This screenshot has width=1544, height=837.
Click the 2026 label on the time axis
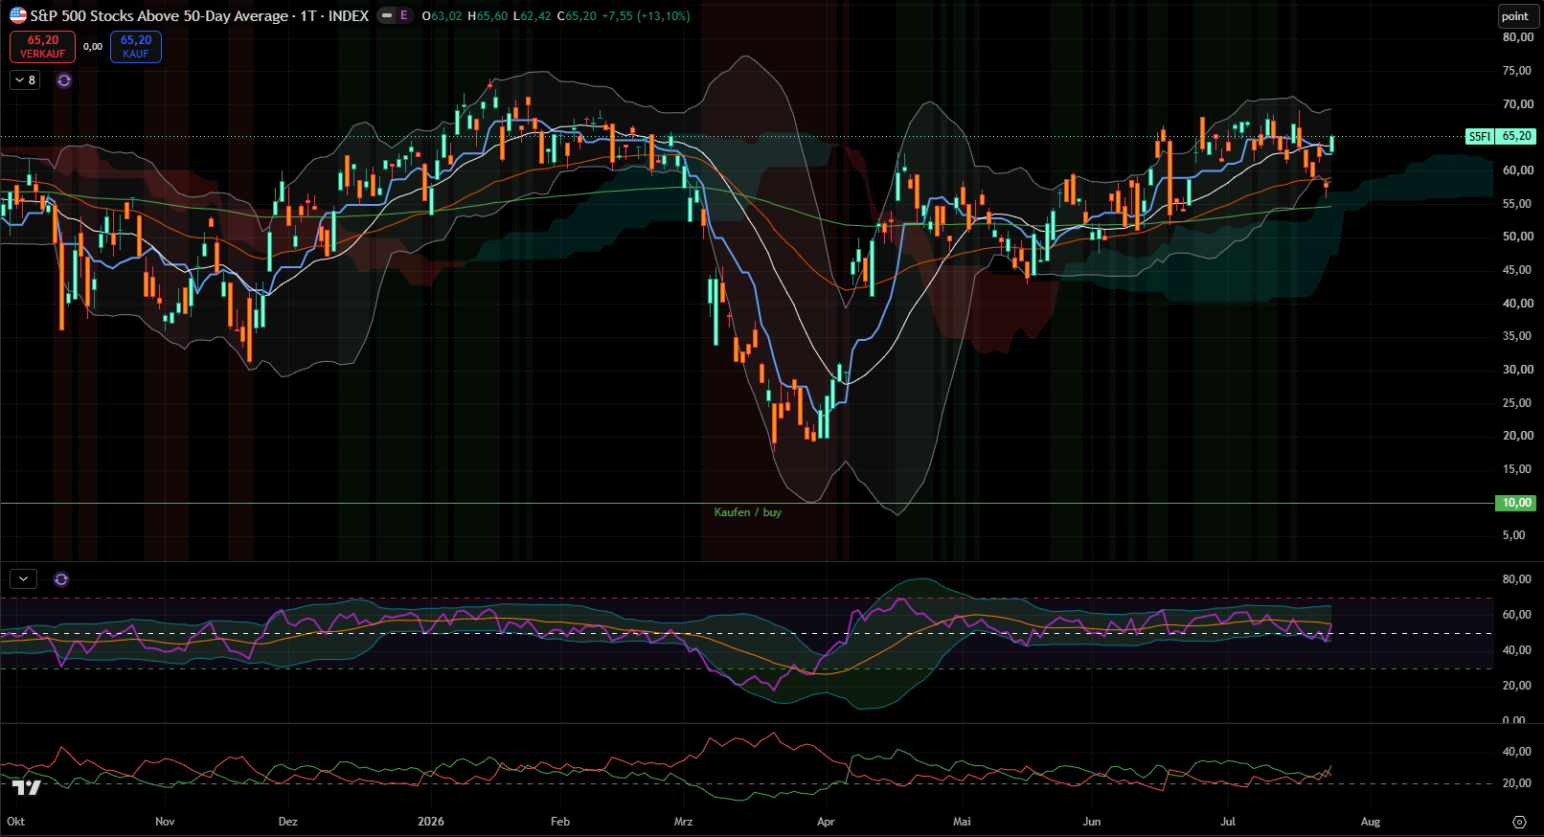point(431,822)
